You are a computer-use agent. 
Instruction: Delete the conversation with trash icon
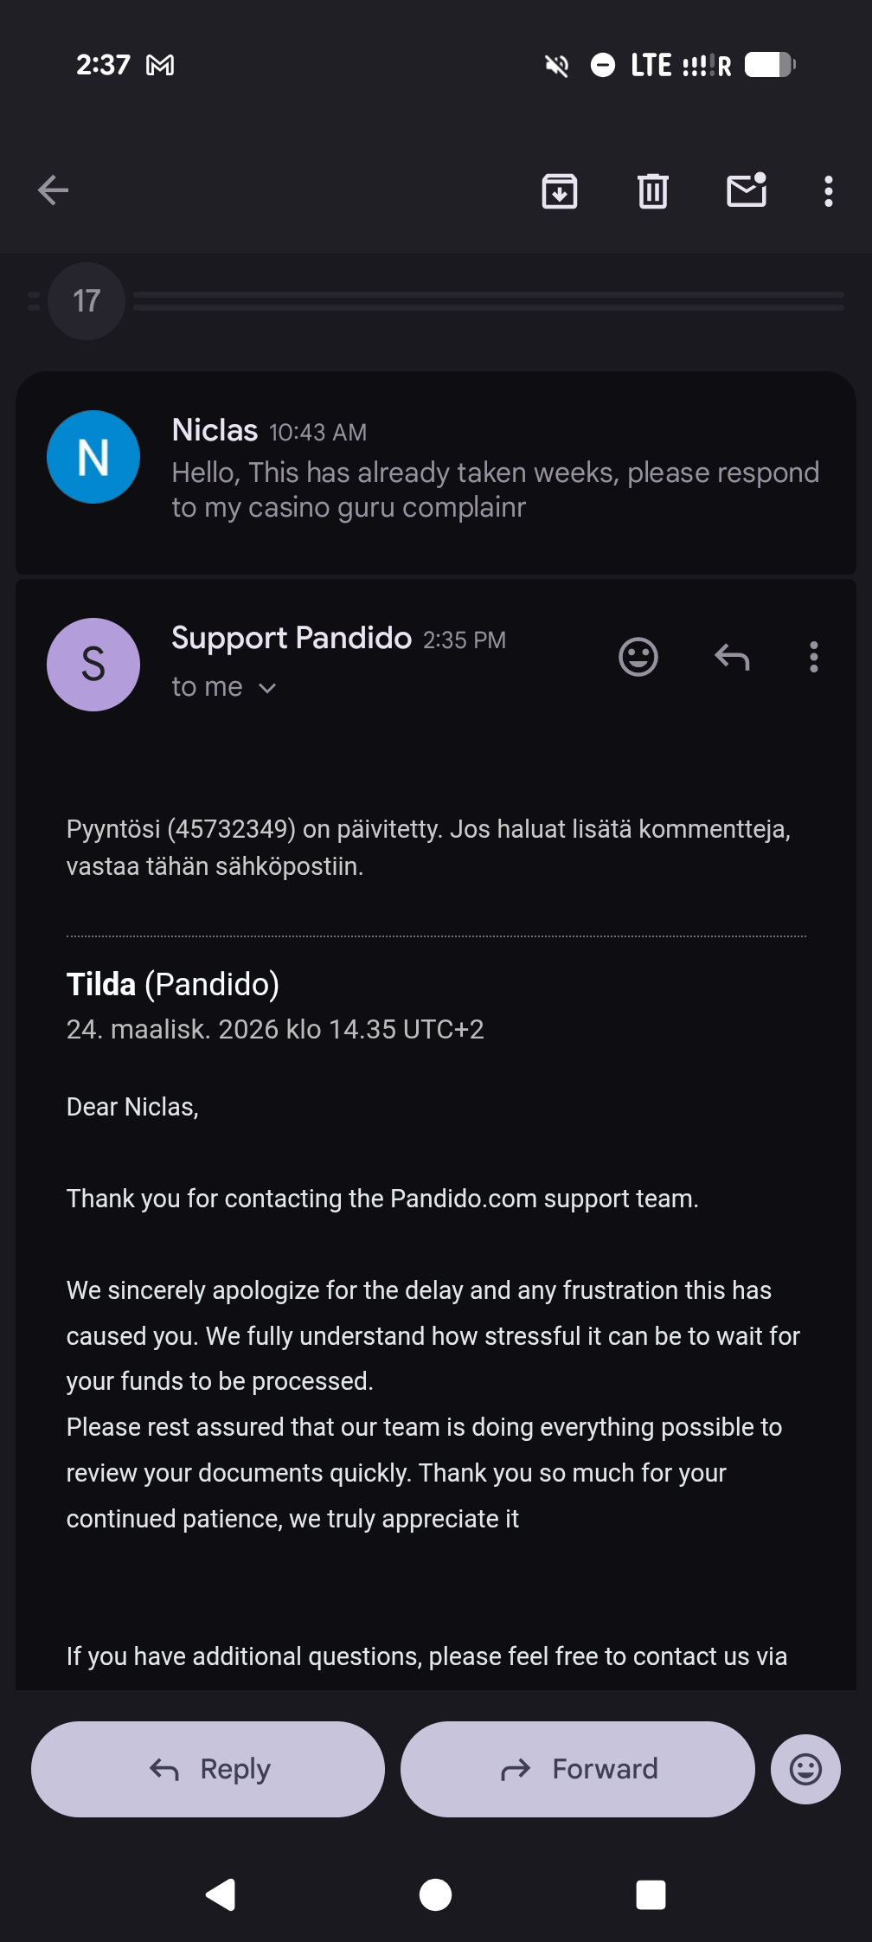(653, 191)
